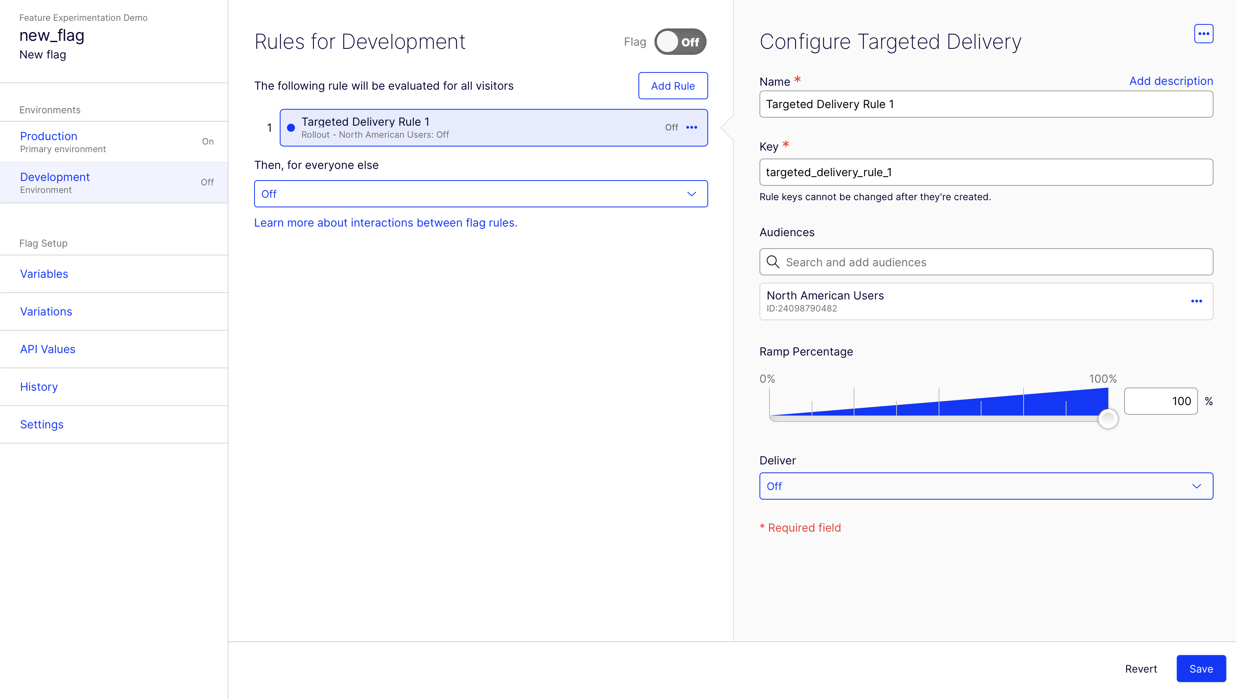Click the Deliver dropdown chevron arrow
This screenshot has width=1236, height=699.
[x=1196, y=486]
